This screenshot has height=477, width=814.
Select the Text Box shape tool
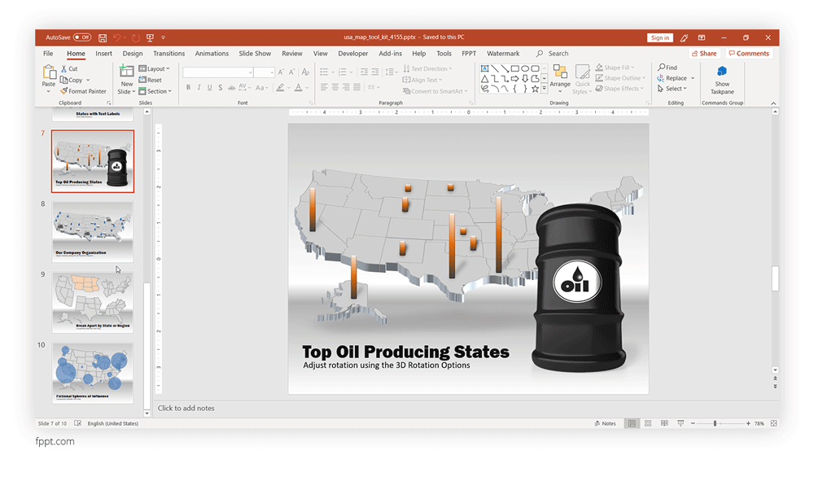point(485,68)
